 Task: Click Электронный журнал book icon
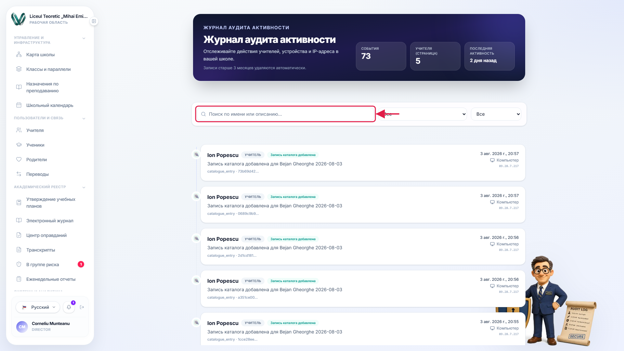click(x=19, y=221)
